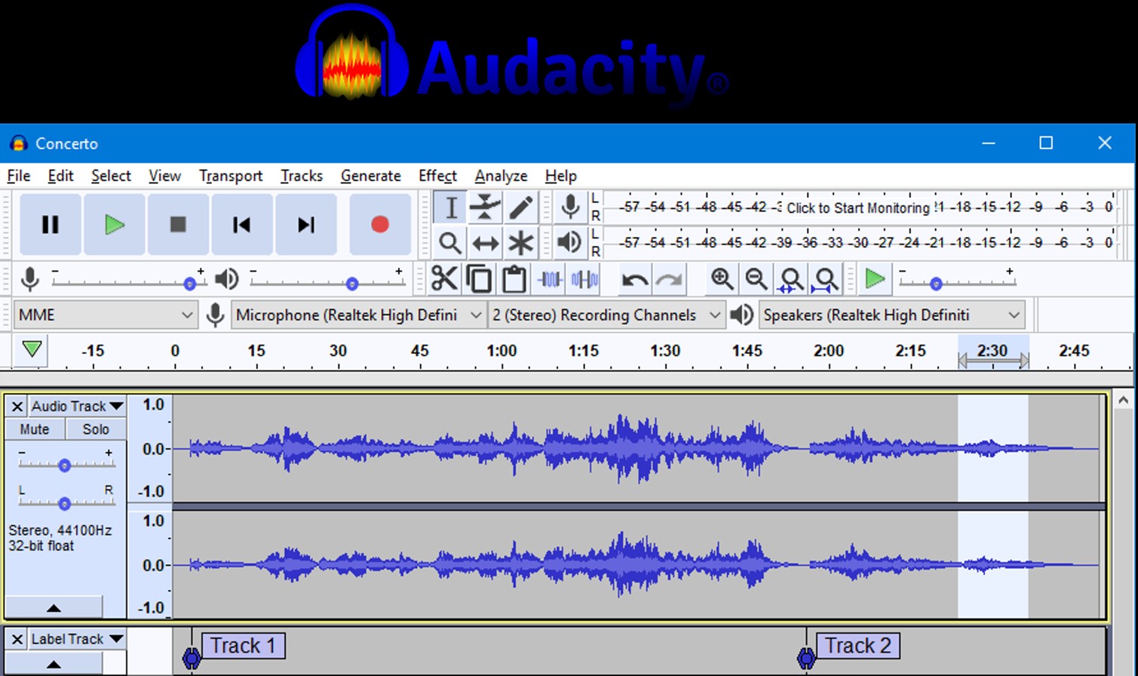Solo the Audio Track
The height and width of the screenshot is (676, 1138).
[x=96, y=429]
